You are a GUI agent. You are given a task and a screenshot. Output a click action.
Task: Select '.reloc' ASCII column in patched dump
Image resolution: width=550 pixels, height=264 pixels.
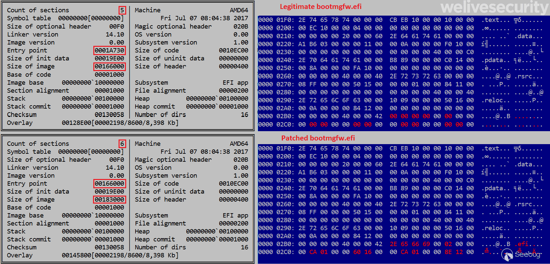pyautogui.click(x=494, y=228)
